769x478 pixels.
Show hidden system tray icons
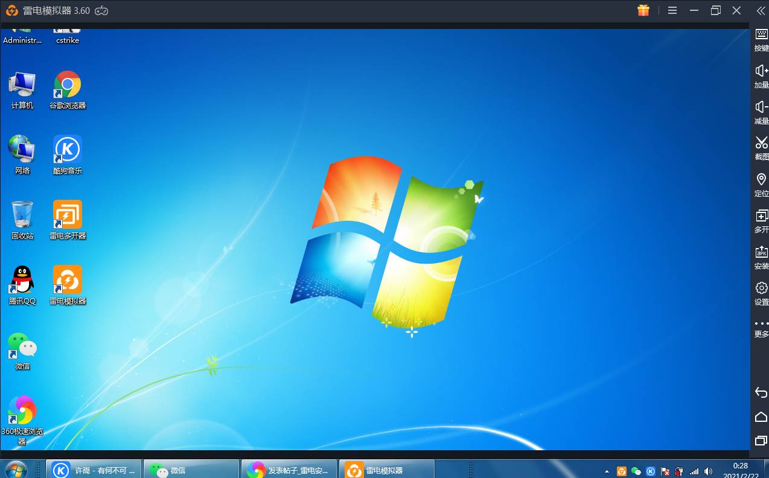607,471
